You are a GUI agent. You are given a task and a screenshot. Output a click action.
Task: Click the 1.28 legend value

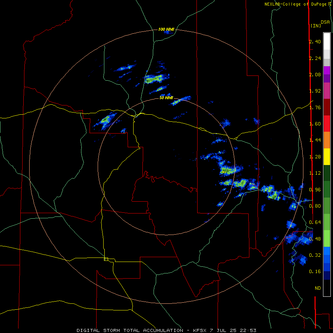click(315, 157)
